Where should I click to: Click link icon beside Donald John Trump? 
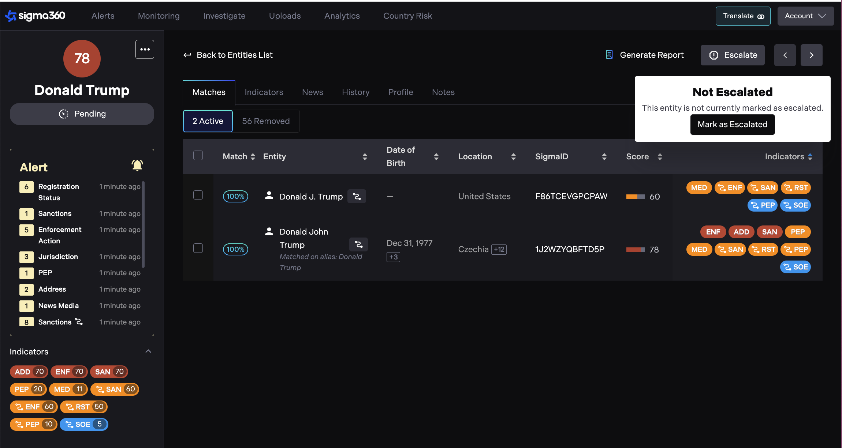pos(358,244)
